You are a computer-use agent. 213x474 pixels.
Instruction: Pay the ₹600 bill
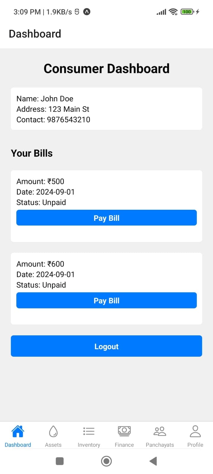pos(106,300)
